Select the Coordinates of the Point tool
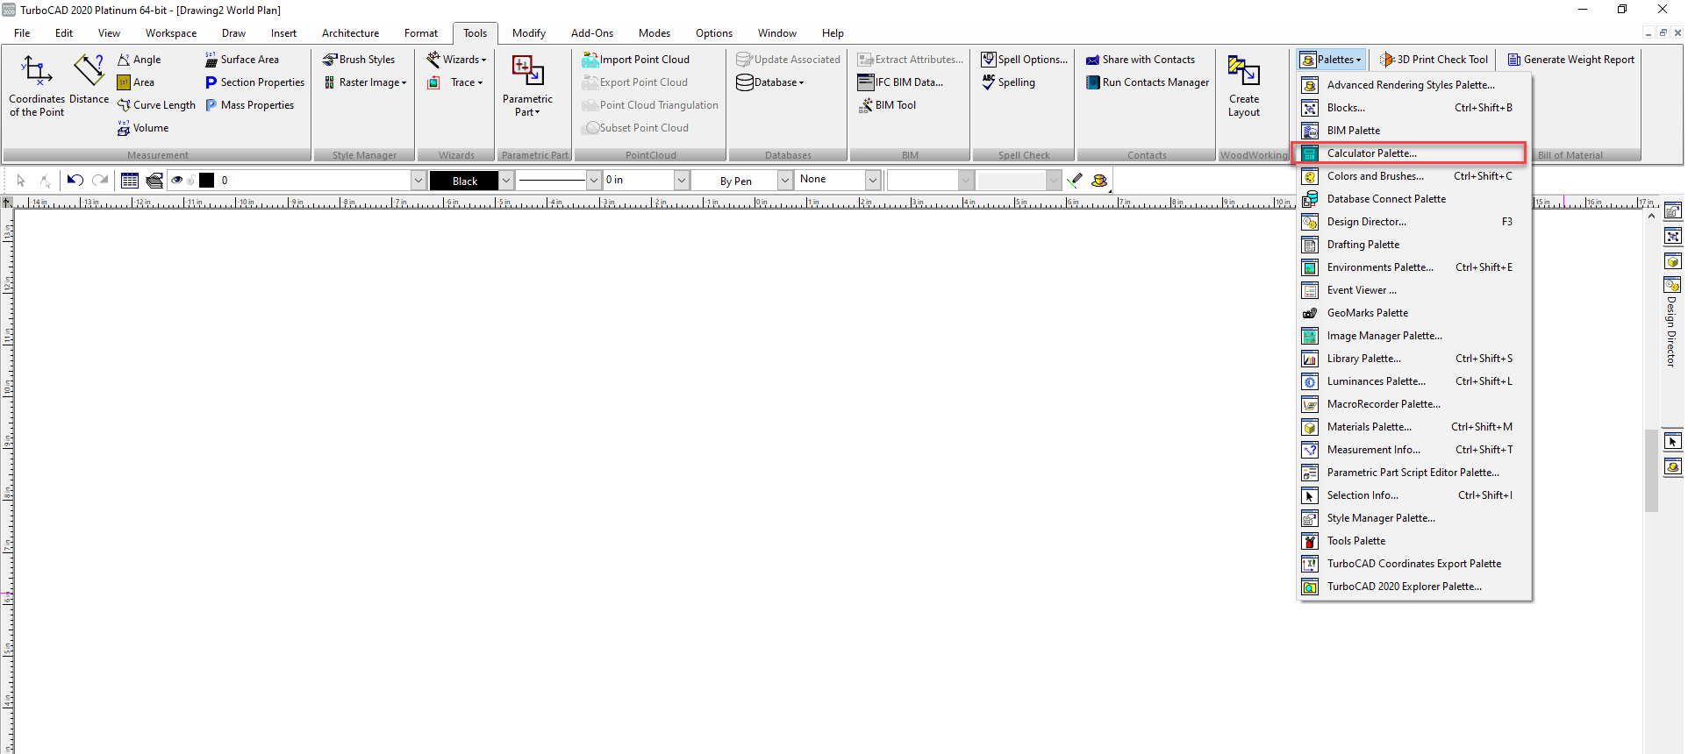 tap(37, 86)
